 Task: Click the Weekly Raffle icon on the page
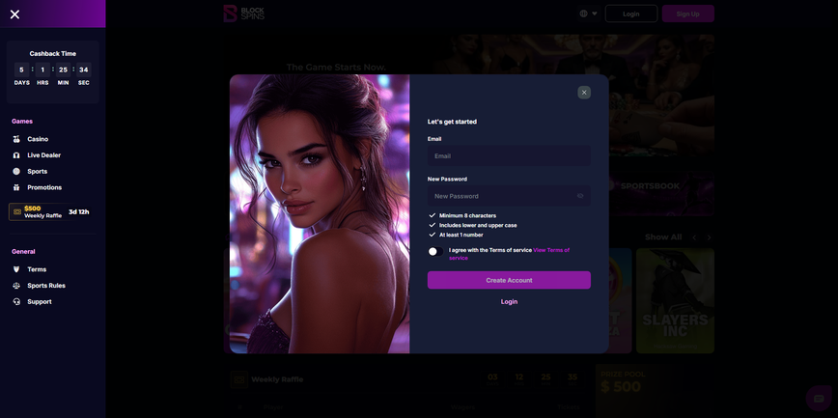point(238,379)
